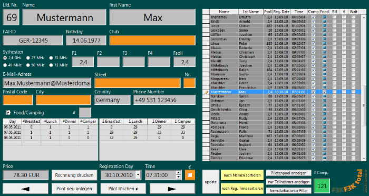Toggle the euro paid checkbox next to Time
Screen dimensions: 369x196
point(190,175)
